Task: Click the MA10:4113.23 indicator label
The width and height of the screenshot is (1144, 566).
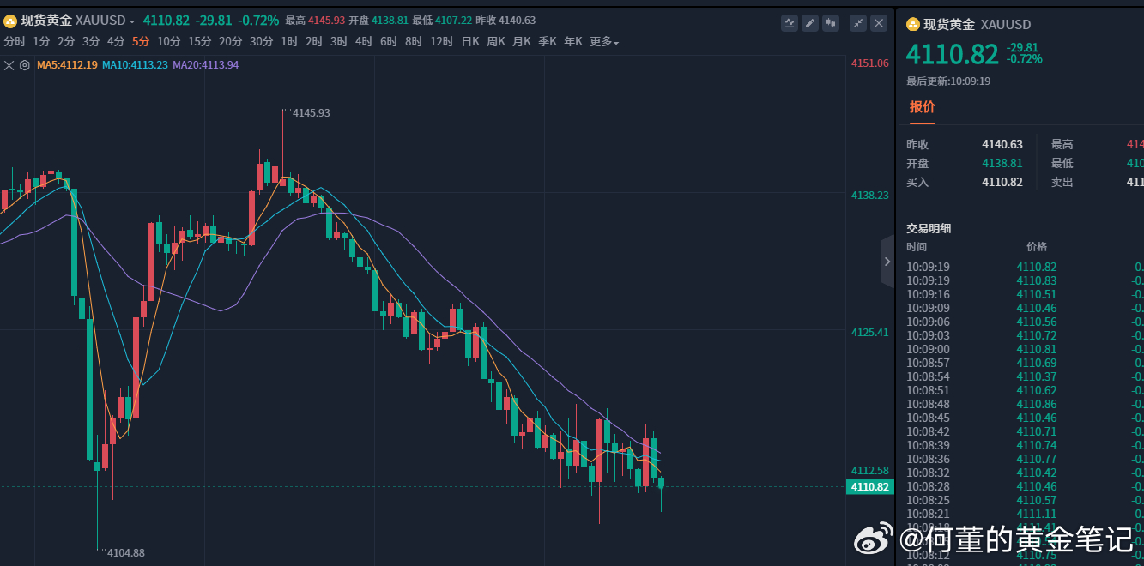Action: [x=135, y=64]
